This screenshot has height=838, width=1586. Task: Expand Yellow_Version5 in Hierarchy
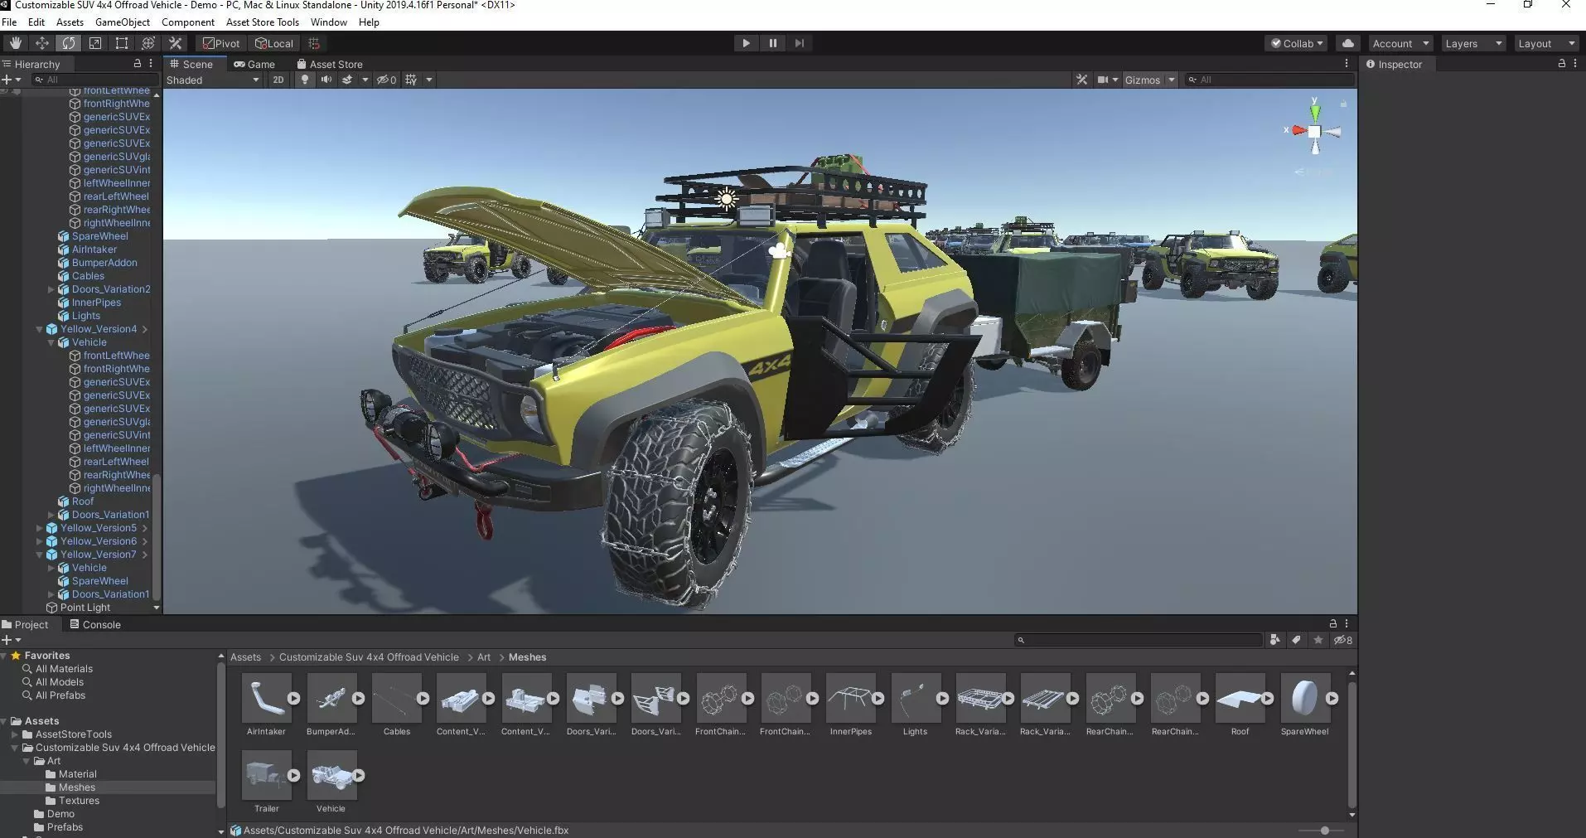(39, 528)
